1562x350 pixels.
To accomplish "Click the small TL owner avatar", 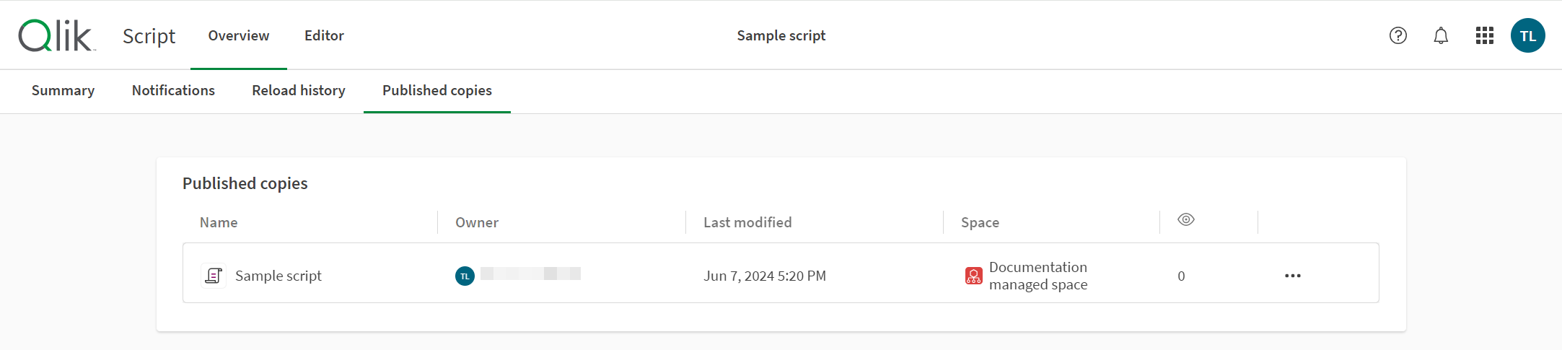I will pyautogui.click(x=465, y=276).
